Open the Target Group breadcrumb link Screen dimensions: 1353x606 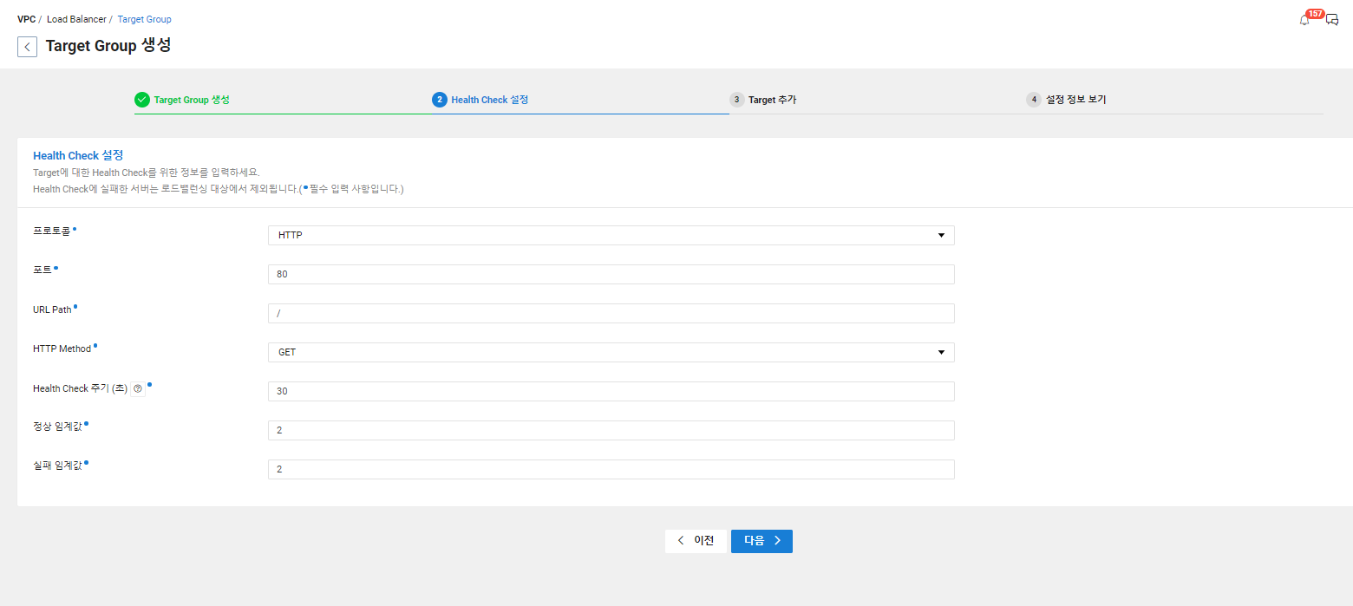click(144, 18)
